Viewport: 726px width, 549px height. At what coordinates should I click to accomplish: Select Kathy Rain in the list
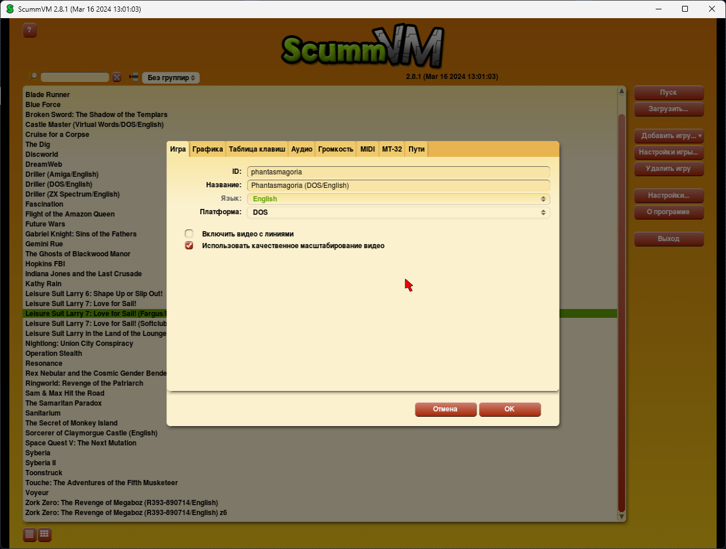[43, 284]
